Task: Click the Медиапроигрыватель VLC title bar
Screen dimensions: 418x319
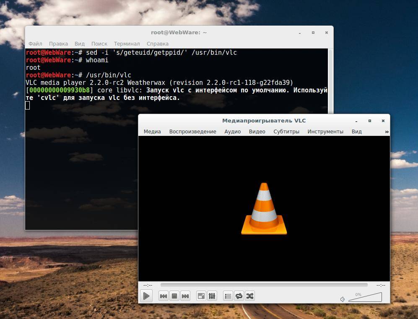Action: pyautogui.click(x=264, y=121)
